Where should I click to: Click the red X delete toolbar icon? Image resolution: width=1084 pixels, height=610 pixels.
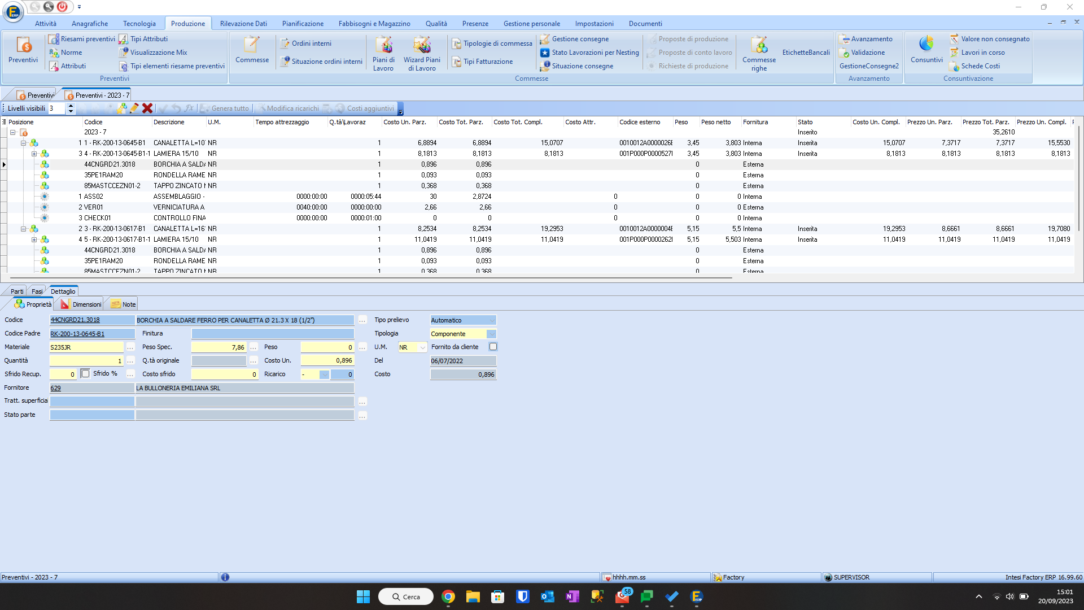(x=147, y=108)
